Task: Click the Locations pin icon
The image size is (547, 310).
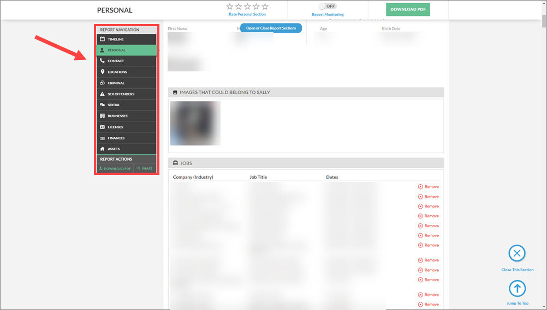Action: tap(102, 72)
